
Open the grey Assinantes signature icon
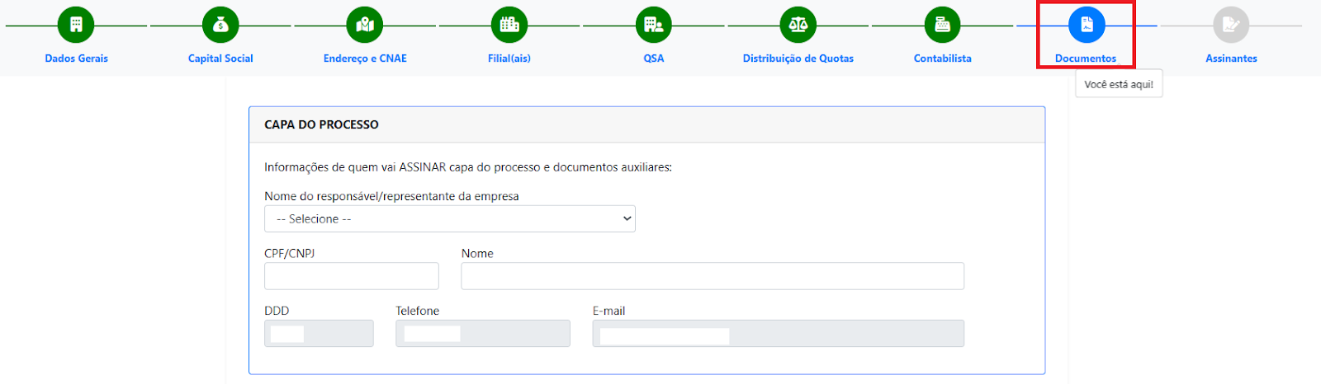(x=1231, y=25)
